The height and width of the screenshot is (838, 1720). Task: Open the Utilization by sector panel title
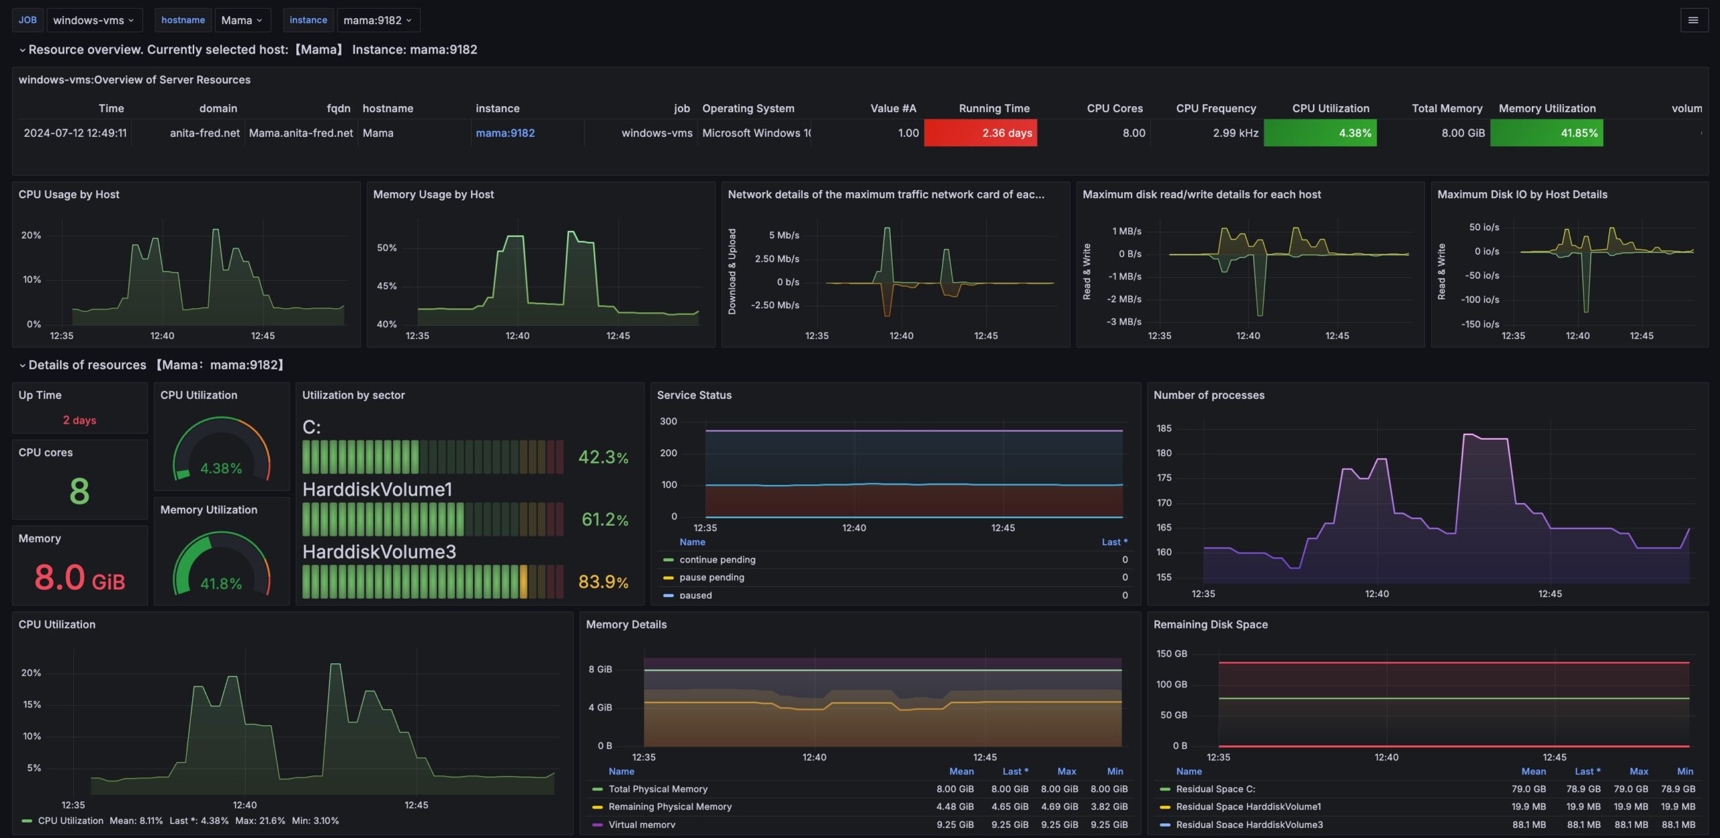coord(353,395)
